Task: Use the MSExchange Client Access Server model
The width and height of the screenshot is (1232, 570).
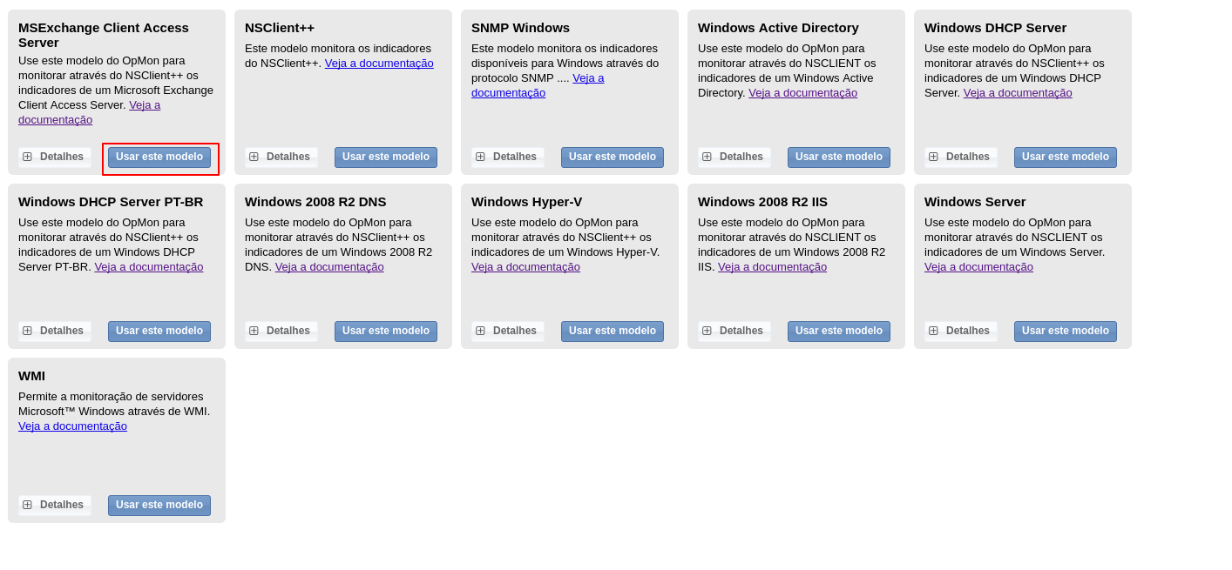Action: tap(159, 158)
